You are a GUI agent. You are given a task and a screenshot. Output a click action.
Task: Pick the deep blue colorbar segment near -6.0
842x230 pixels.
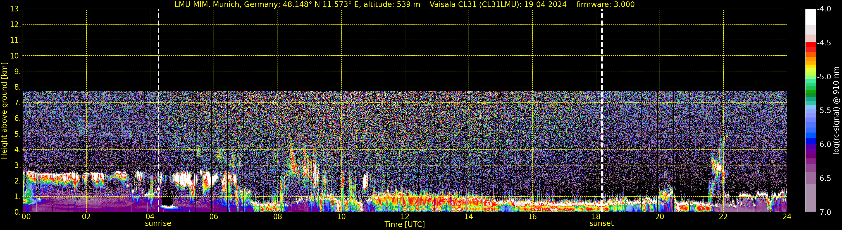tap(810, 141)
